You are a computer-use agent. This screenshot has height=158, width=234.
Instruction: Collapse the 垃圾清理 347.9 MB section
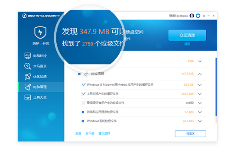[200, 74]
